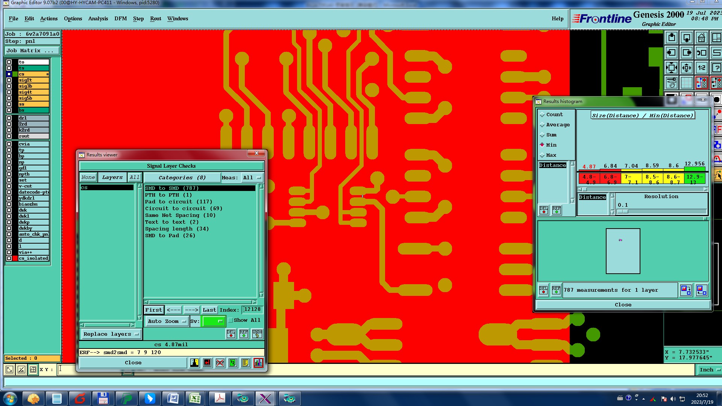Click the UNDO icon in Results viewer

[257, 334]
